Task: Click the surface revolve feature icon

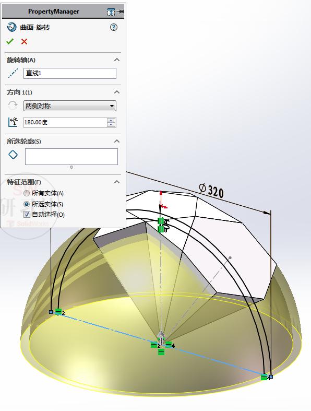Action: [x=12, y=27]
